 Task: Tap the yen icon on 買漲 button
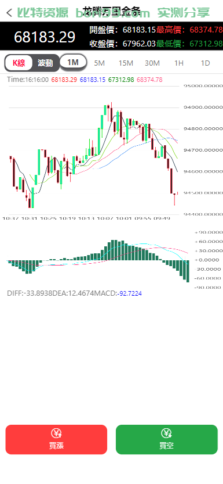coord(56,433)
